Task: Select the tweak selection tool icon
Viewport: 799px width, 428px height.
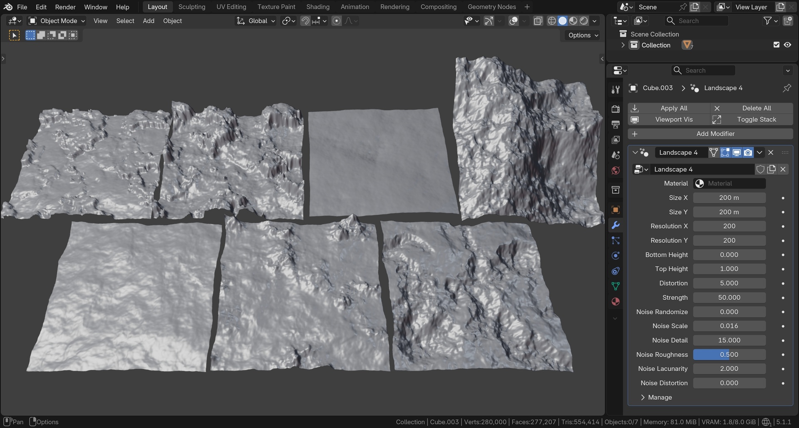Action: pos(14,35)
